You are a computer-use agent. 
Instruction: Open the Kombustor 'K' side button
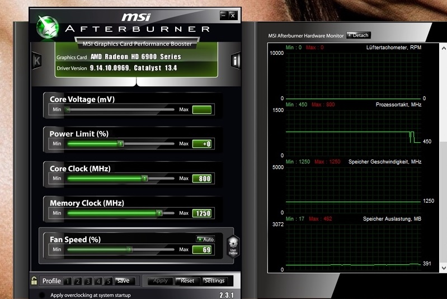37,60
